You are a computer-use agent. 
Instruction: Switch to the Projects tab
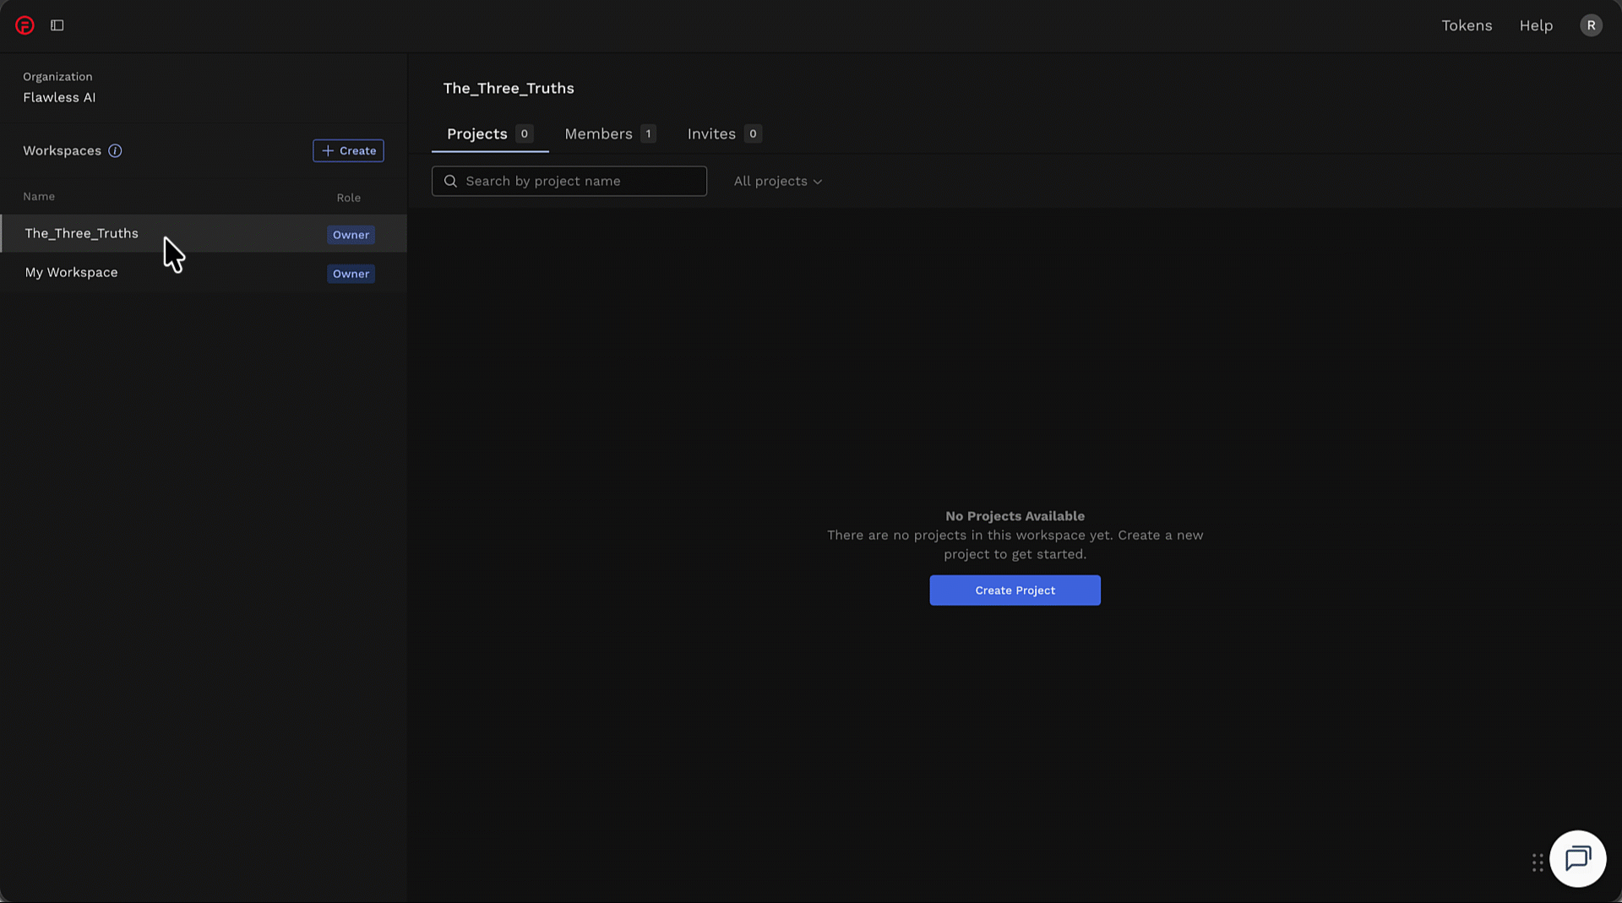(490, 133)
